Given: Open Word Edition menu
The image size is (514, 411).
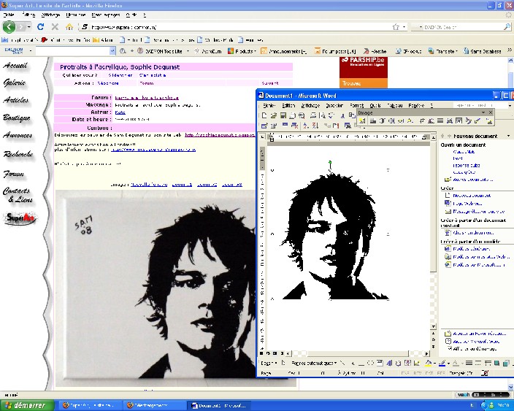Looking at the screenshot, I should [x=288, y=106].
